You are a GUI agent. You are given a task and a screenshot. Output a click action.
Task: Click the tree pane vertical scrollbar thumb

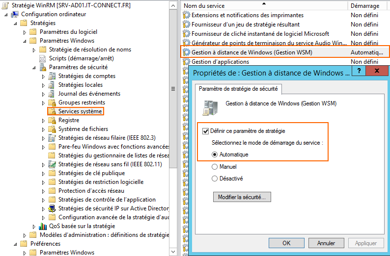coord(173,89)
